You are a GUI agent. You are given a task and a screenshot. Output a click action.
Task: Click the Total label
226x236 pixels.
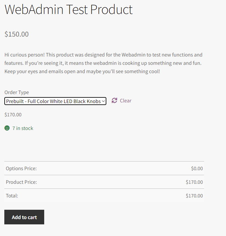(12, 196)
